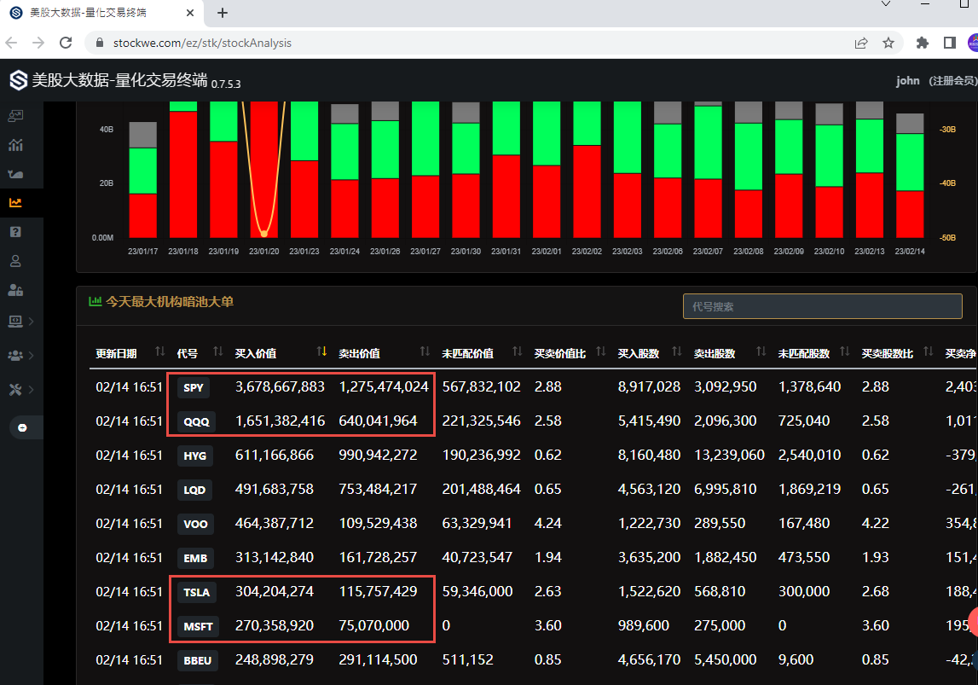Click VOO ratio value 4.24
The width and height of the screenshot is (978, 685).
tap(547, 524)
